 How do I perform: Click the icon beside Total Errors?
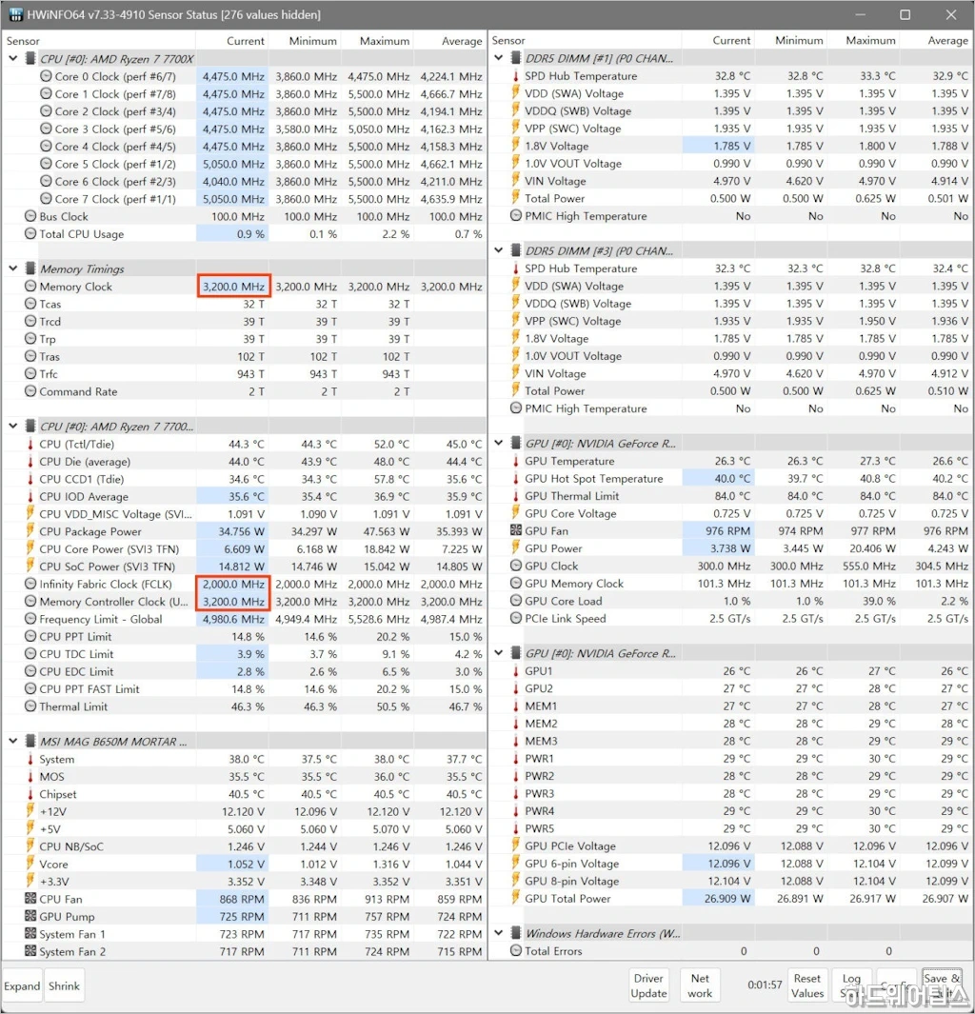click(x=516, y=950)
